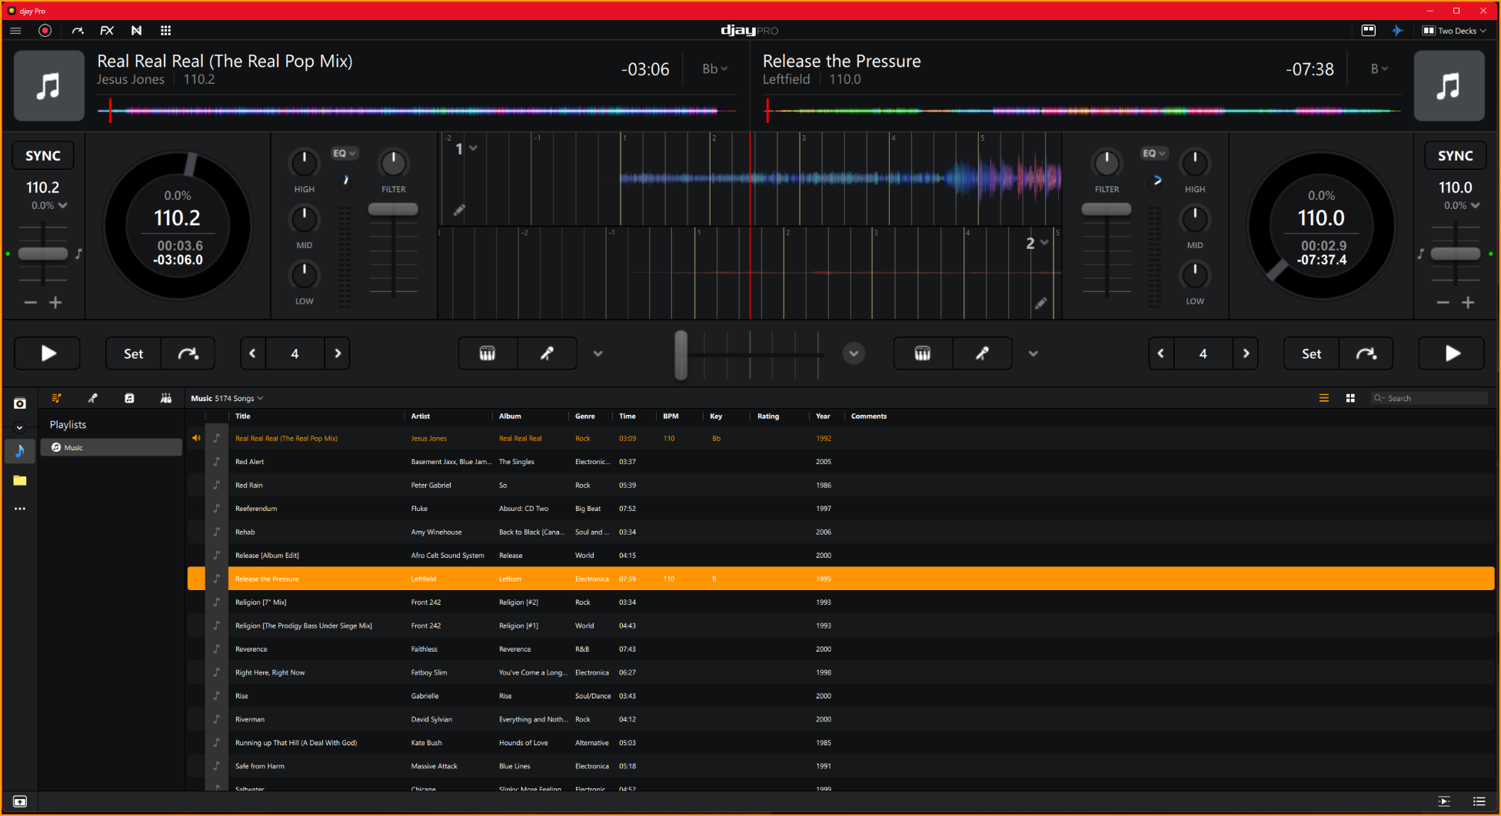
Task: Open deck 1 key Bb dropdown
Action: point(714,69)
